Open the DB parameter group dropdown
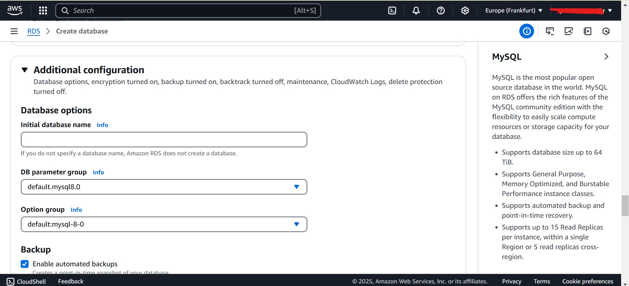Viewport: 629px width, 286px height. [x=164, y=187]
